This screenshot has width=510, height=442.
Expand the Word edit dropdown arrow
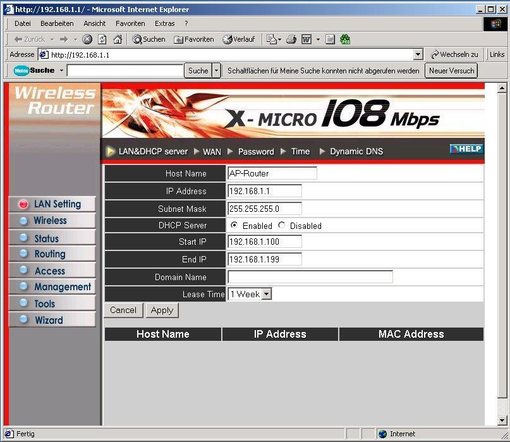[x=318, y=39]
